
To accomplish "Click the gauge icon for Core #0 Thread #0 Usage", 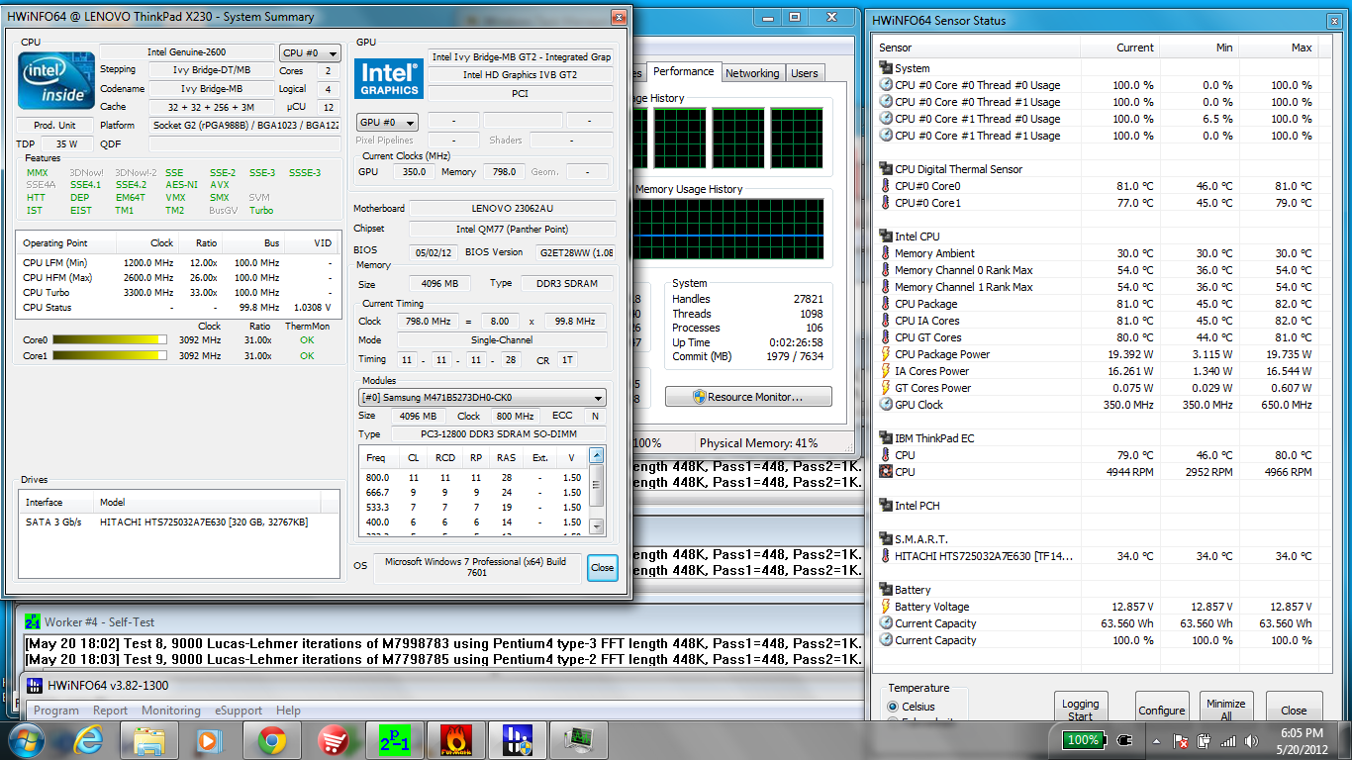I will (886, 85).
